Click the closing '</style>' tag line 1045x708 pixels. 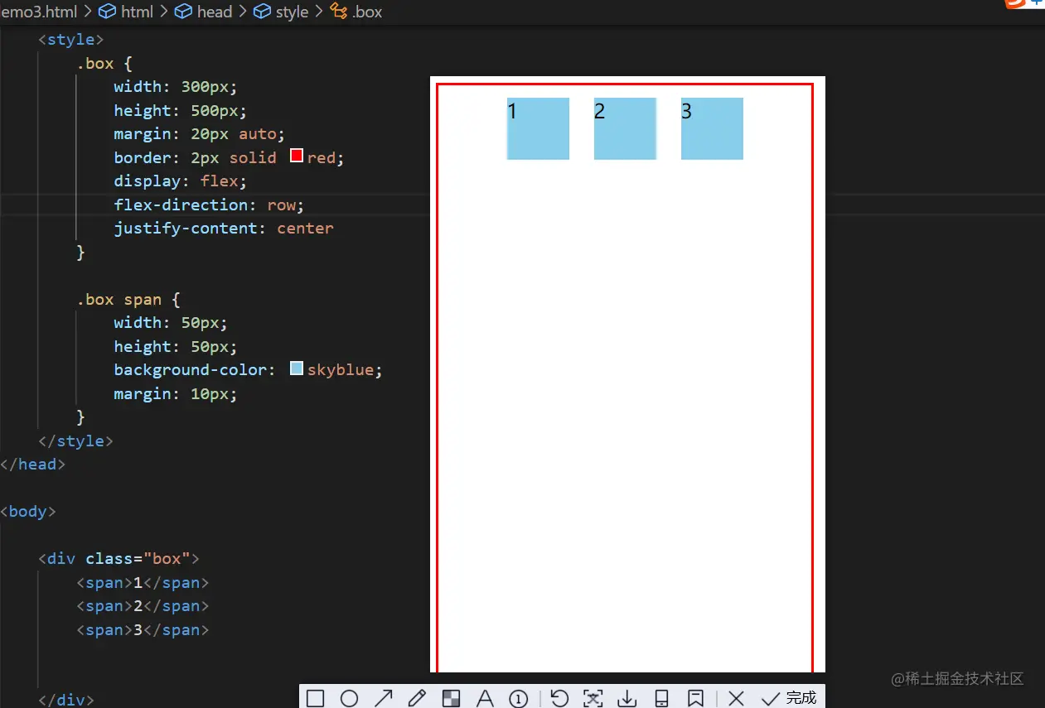75,441
